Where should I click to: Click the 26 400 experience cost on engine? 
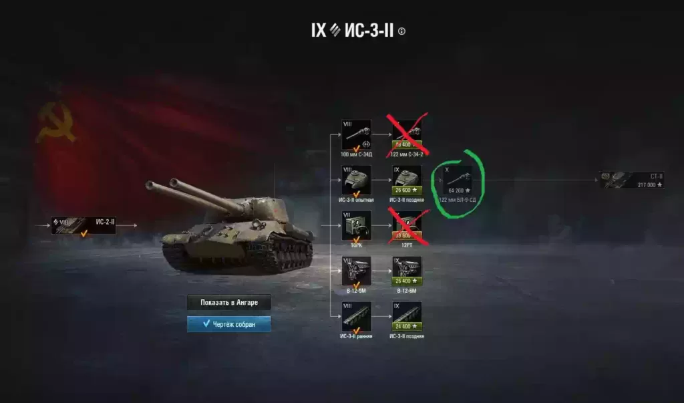407,281
